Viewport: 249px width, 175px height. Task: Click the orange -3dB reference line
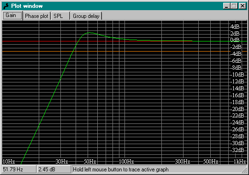tap(116, 52)
